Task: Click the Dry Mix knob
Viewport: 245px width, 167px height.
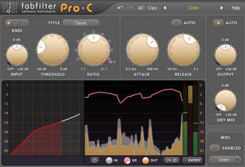Action: coord(225,100)
